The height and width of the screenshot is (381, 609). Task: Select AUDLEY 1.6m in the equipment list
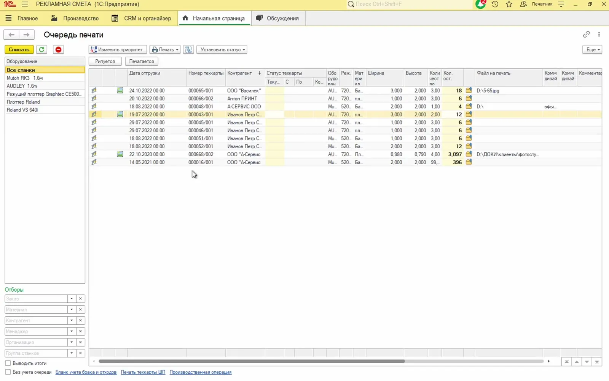(45, 86)
